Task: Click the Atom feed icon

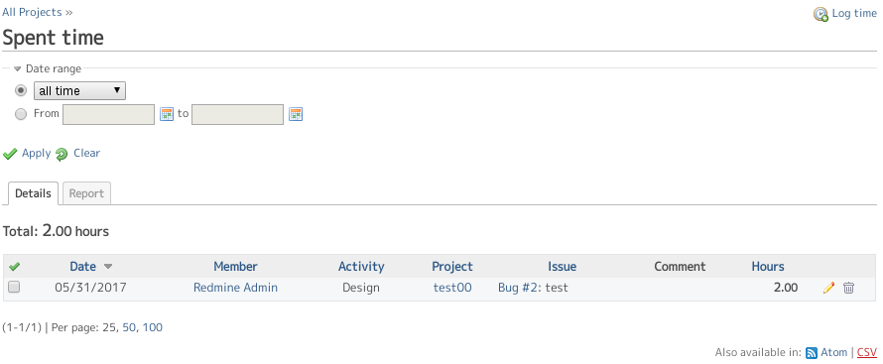Action: (812, 353)
